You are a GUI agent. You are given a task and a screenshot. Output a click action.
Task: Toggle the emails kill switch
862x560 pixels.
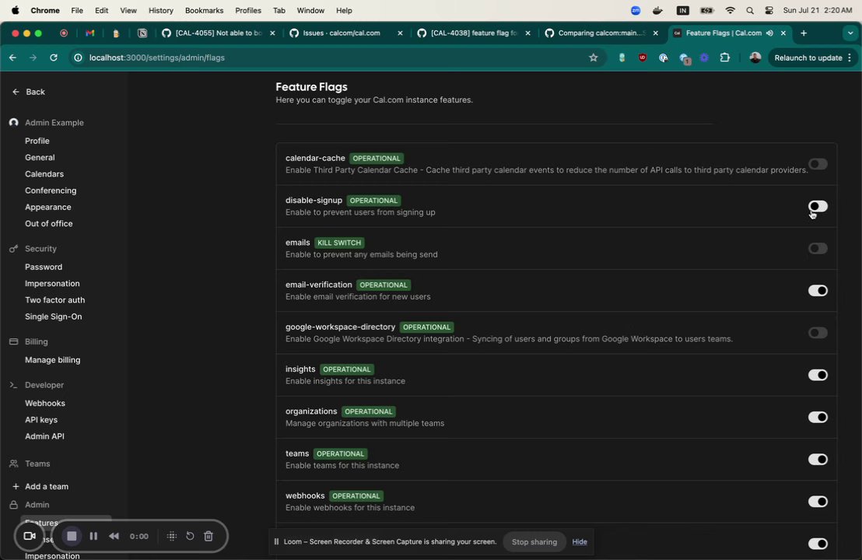(x=818, y=248)
